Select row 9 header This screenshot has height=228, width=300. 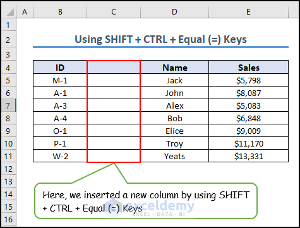(8, 131)
